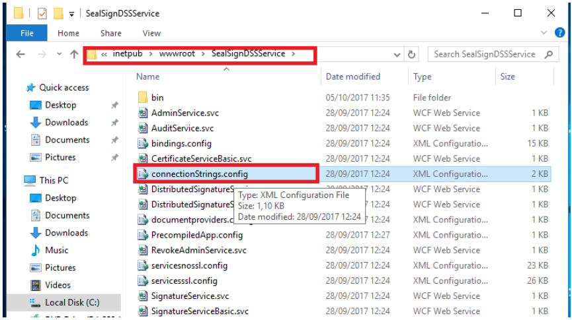
Task: Click the Up directory arrow icon
Action: coord(74,55)
